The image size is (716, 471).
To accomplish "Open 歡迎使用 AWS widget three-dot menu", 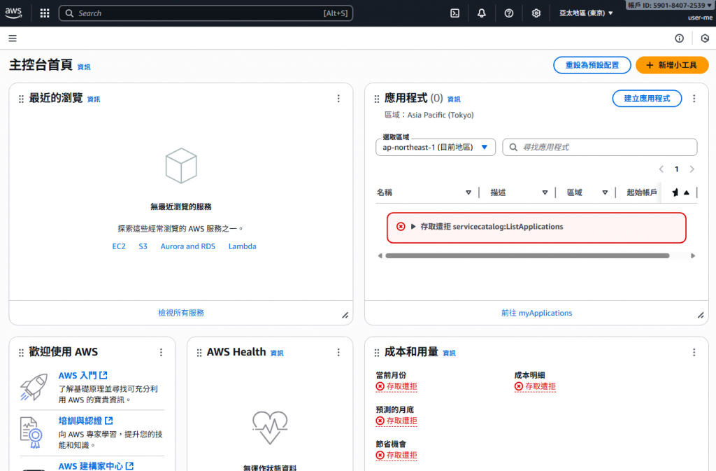I will tap(161, 352).
